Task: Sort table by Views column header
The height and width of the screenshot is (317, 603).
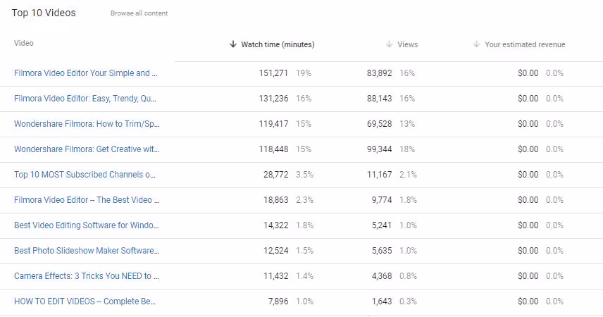Action: (x=407, y=44)
